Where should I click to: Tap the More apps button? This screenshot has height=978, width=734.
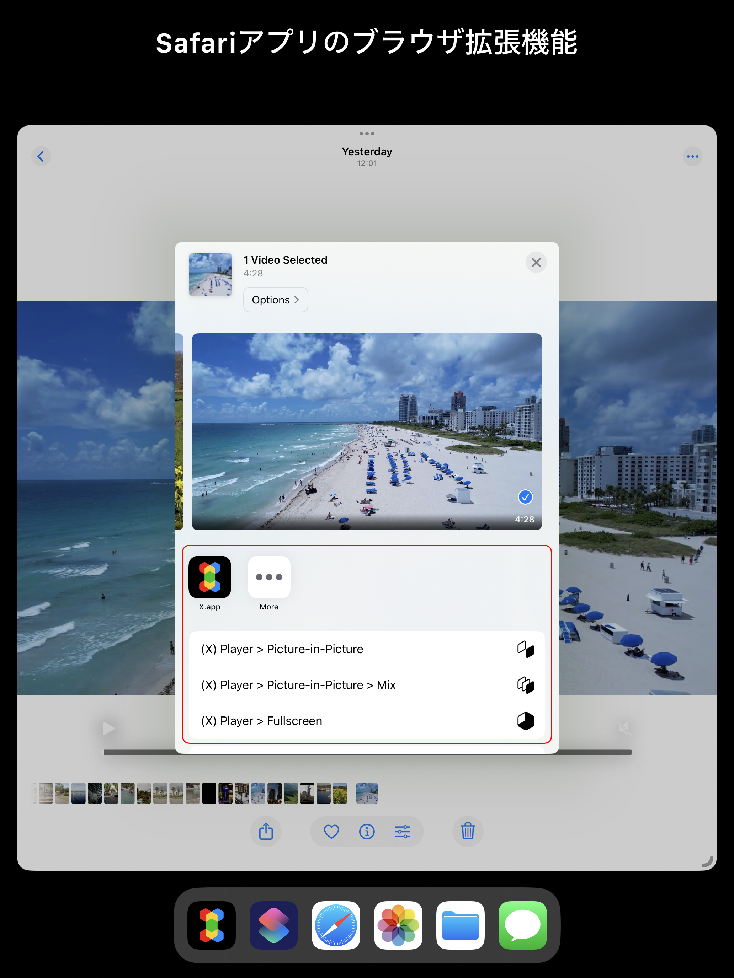coord(269,576)
